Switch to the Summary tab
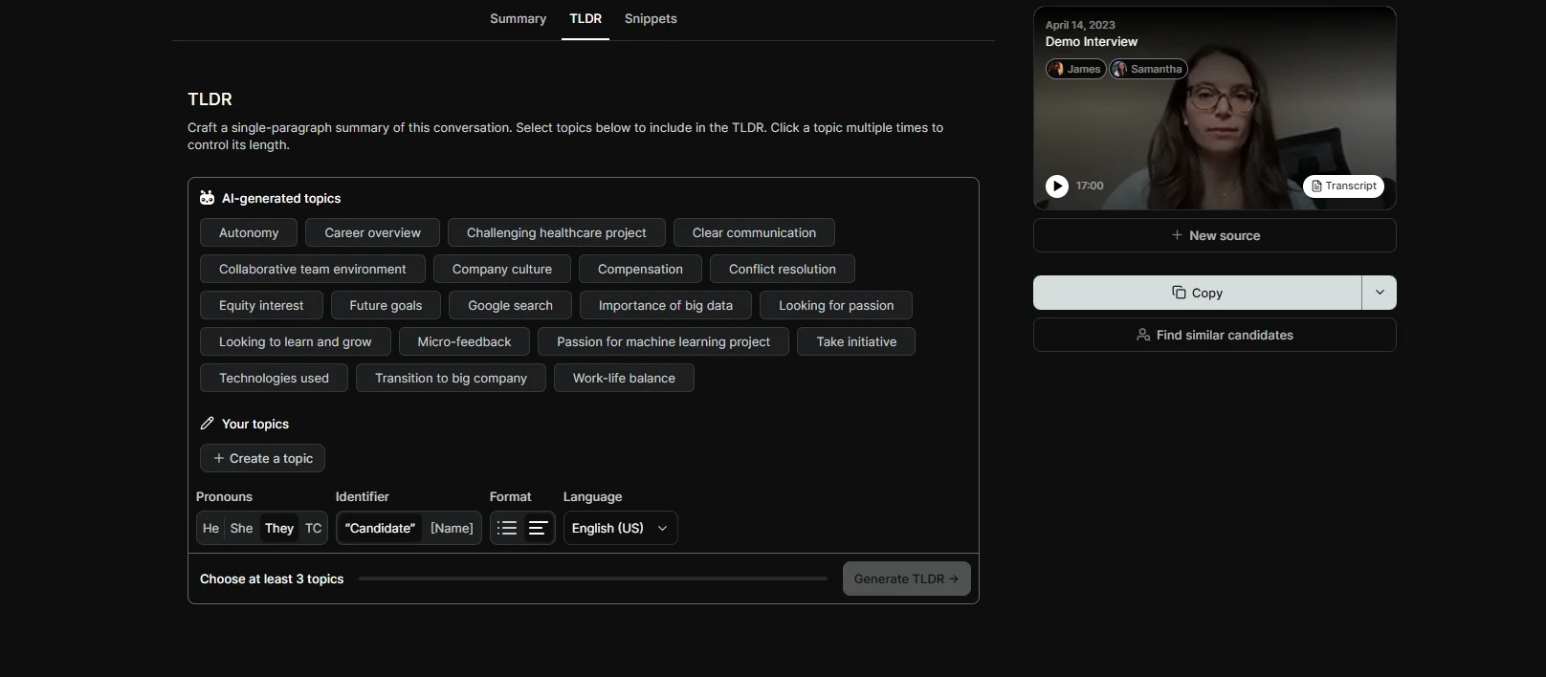Image resolution: width=1546 pixels, height=677 pixels. (x=518, y=19)
